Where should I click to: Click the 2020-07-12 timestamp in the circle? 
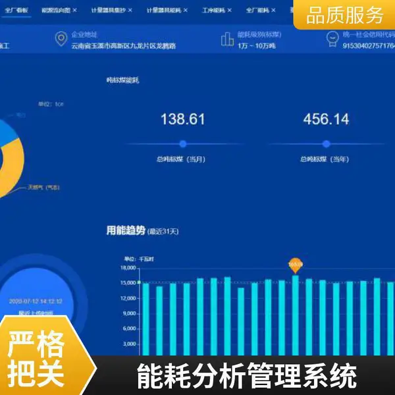click(36, 302)
